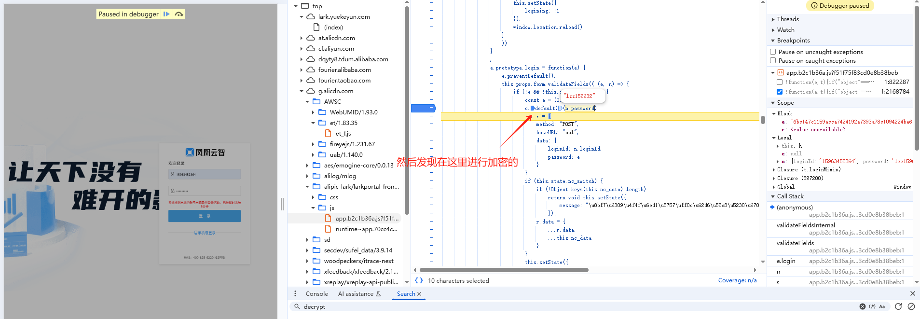
Task: Click the (index) document icon
Action: [x=316, y=27]
